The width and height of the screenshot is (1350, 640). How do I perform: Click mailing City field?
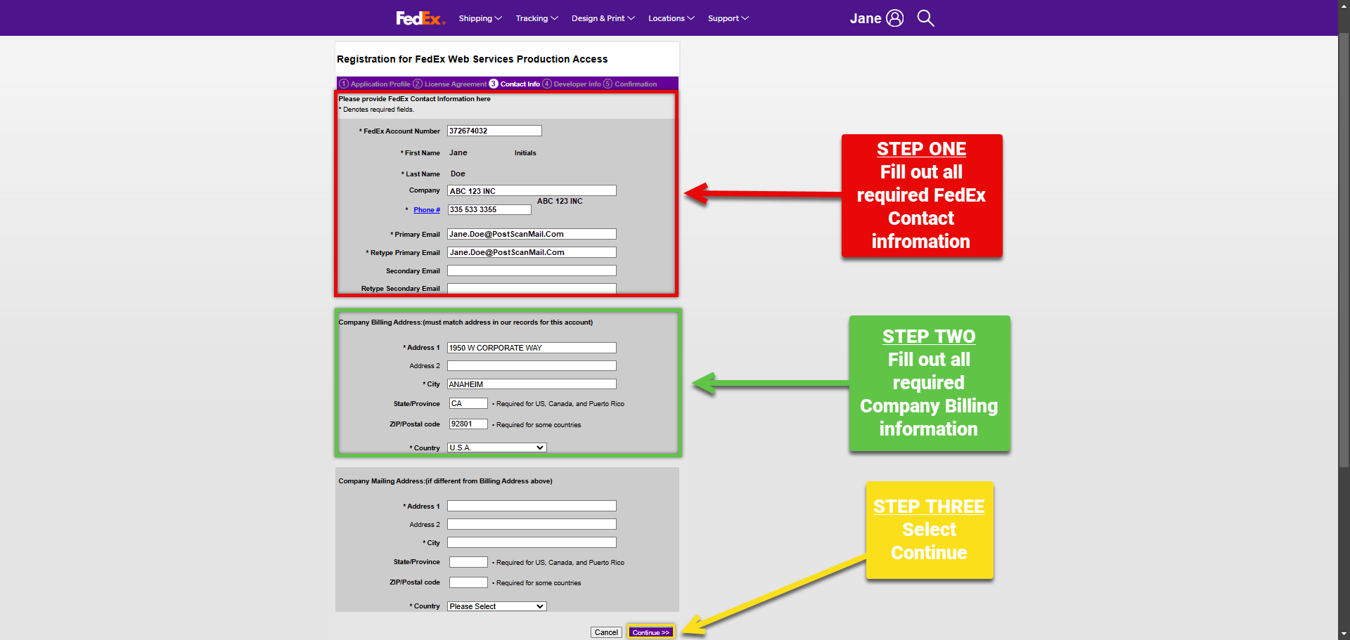532,542
